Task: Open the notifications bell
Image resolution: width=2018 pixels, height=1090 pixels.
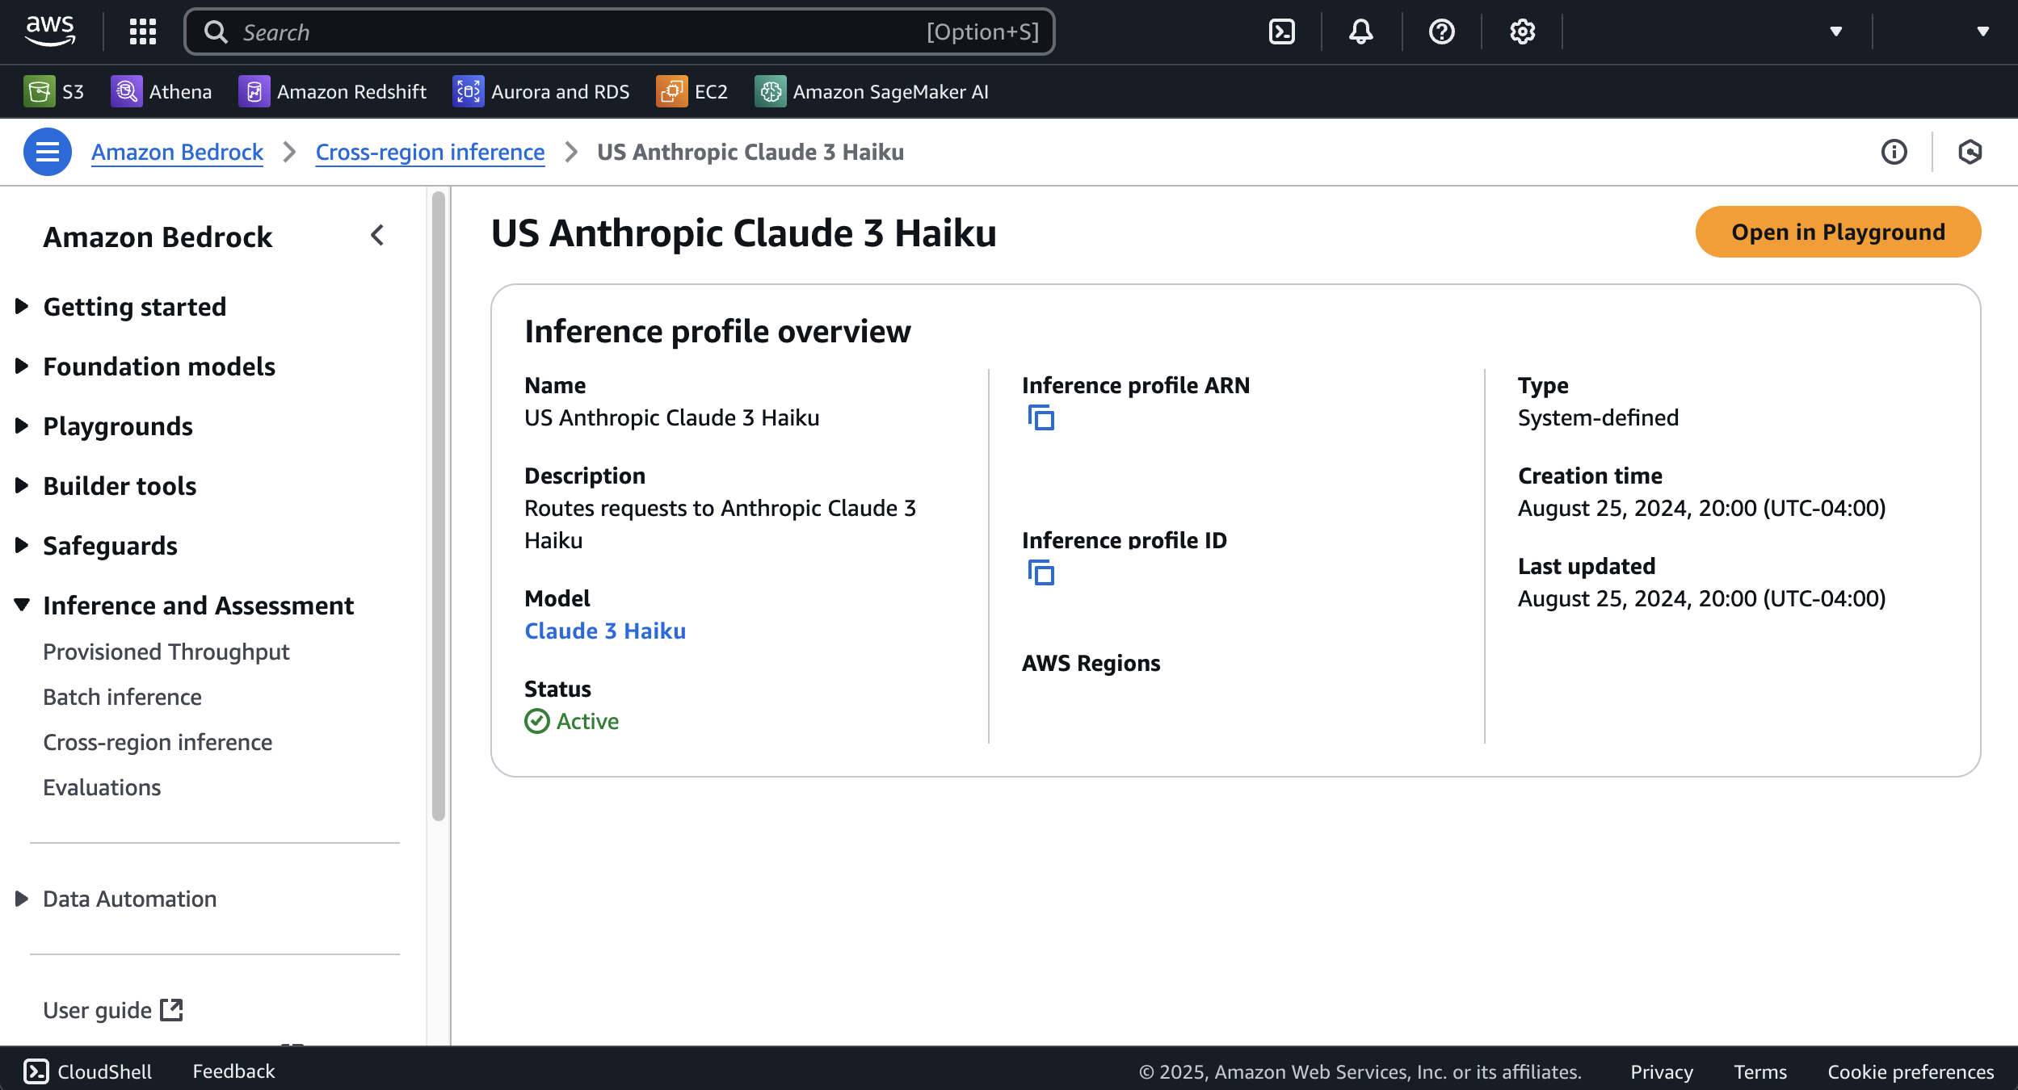Action: coord(1361,31)
